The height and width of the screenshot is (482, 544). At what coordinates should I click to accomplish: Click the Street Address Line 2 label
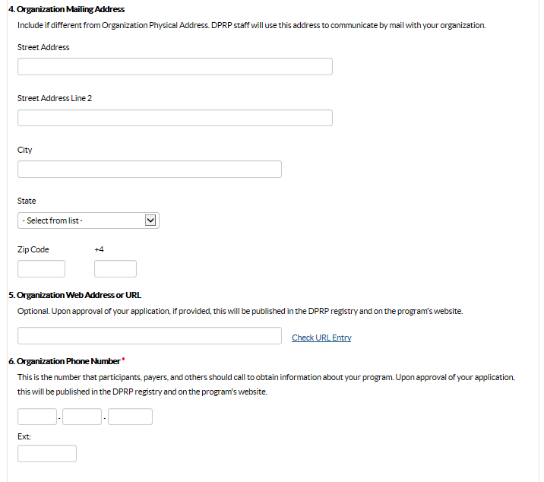point(55,98)
